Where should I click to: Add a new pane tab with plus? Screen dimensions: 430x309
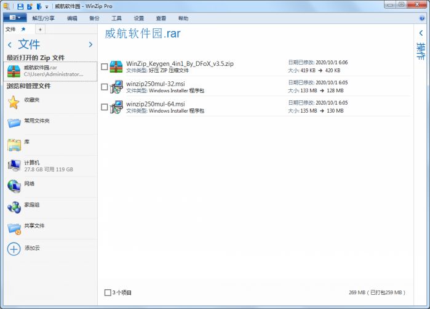(40, 30)
